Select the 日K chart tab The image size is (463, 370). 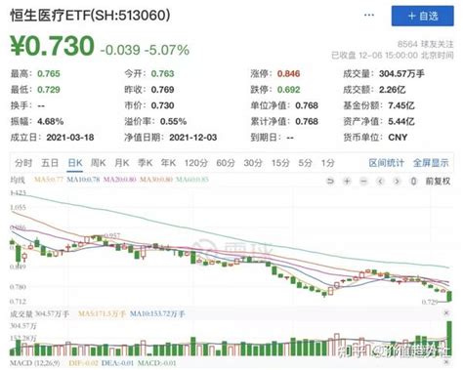pyautogui.click(x=75, y=163)
